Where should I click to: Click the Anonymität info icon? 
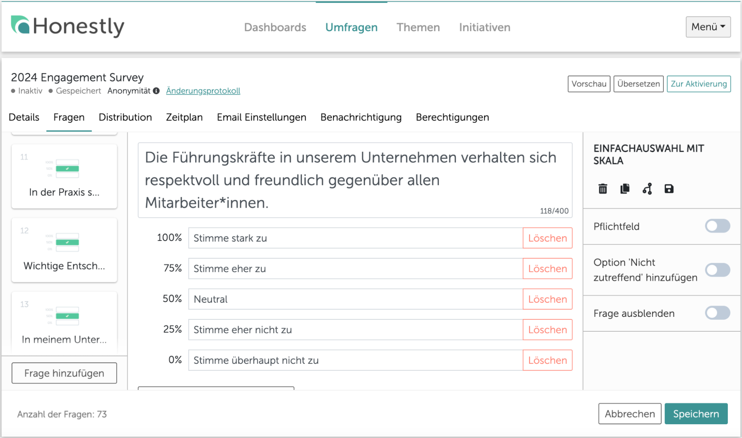tap(156, 91)
